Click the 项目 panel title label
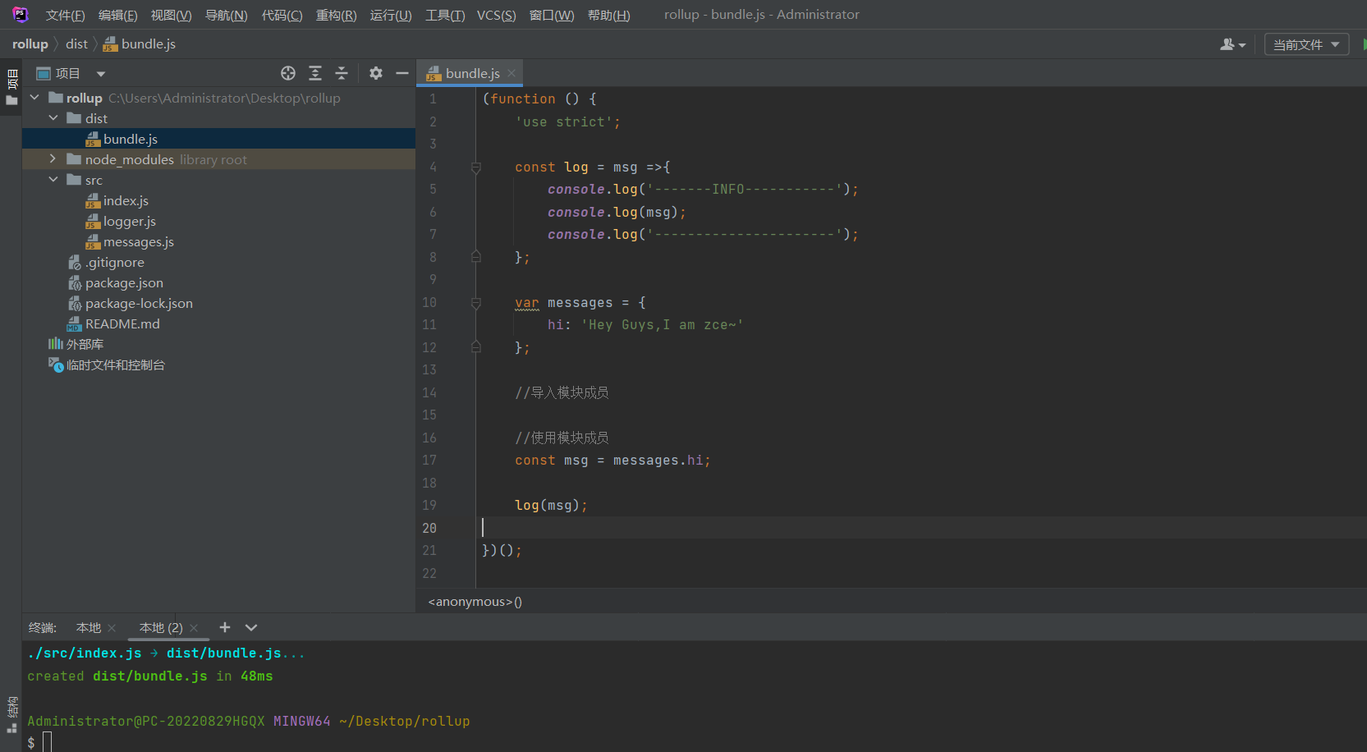Image resolution: width=1367 pixels, height=752 pixels. tap(67, 74)
